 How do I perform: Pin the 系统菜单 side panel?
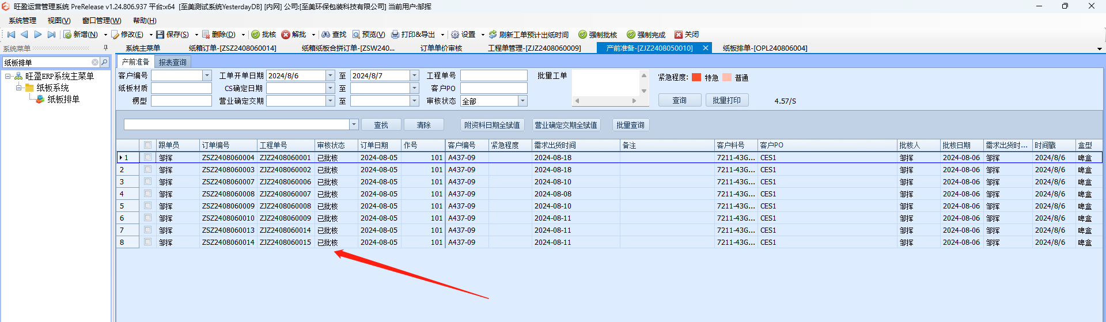point(105,48)
